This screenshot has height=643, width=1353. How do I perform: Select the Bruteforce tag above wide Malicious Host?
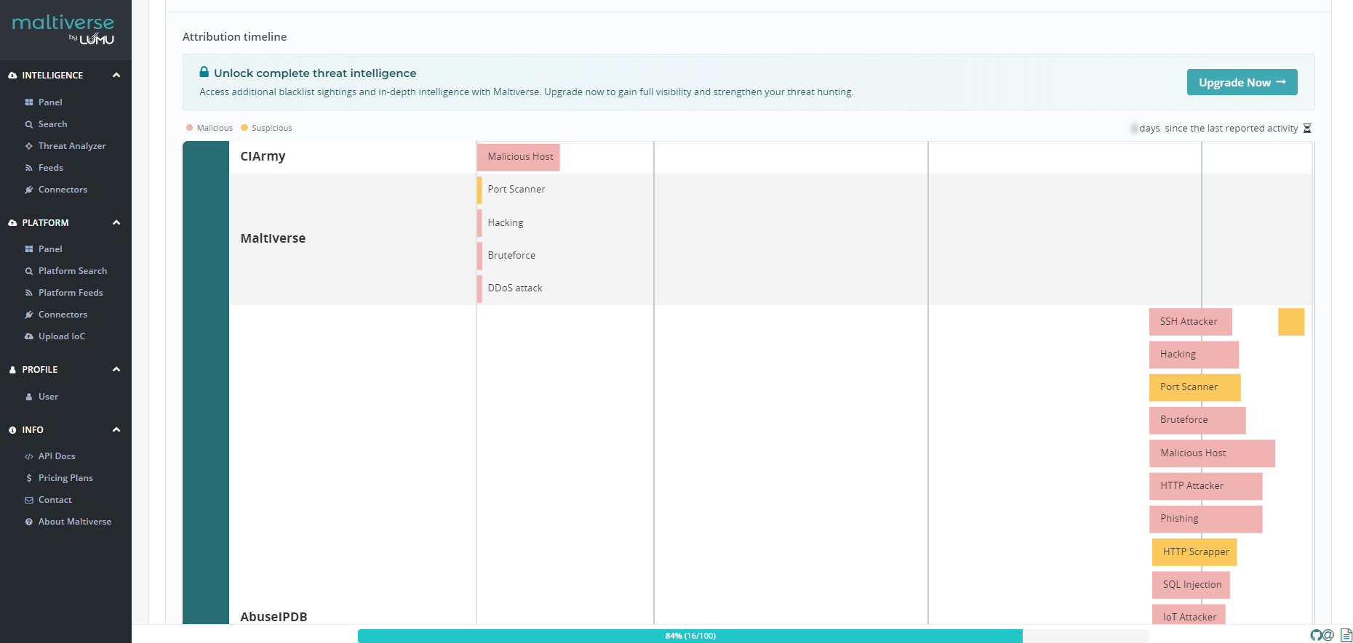(x=1197, y=420)
